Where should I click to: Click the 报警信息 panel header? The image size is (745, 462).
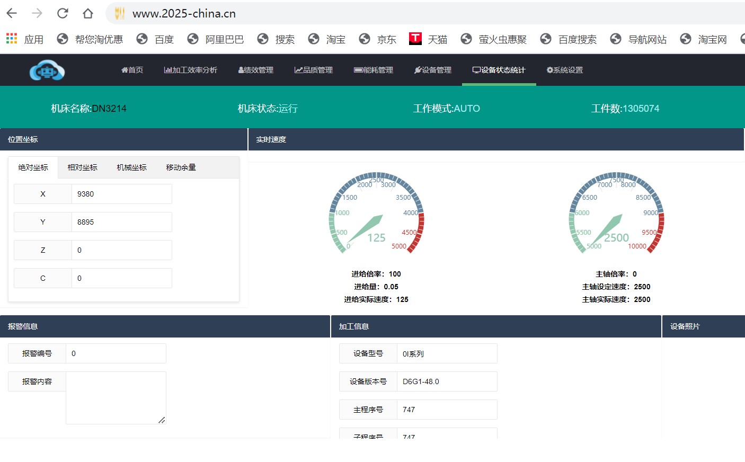coord(165,326)
